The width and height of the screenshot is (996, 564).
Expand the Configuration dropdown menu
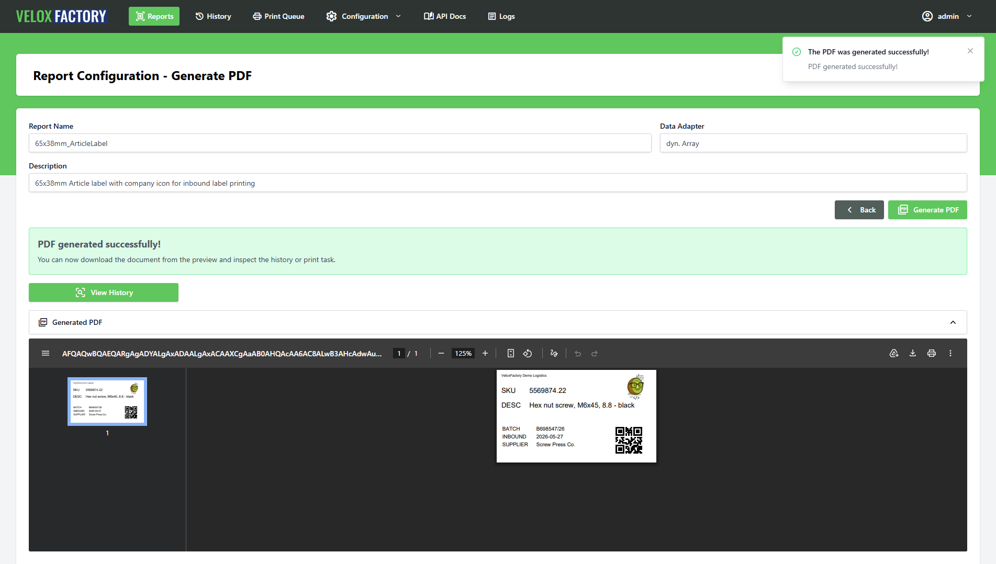363,16
